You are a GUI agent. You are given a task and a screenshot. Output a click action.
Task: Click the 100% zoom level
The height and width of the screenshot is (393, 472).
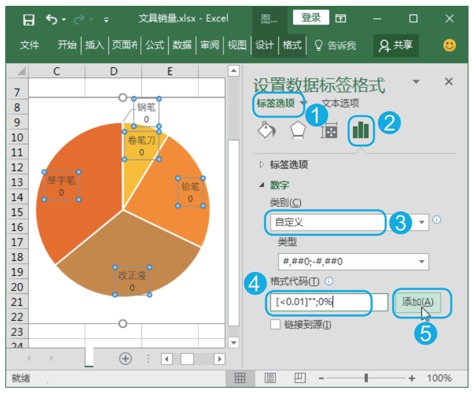[439, 378]
